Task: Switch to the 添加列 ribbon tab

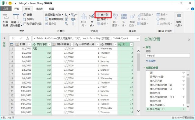Action: pos(39,9)
